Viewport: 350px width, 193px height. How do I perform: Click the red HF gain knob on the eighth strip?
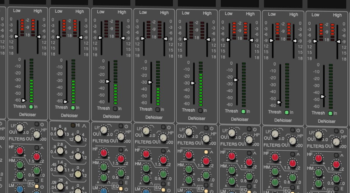tap(319, 158)
